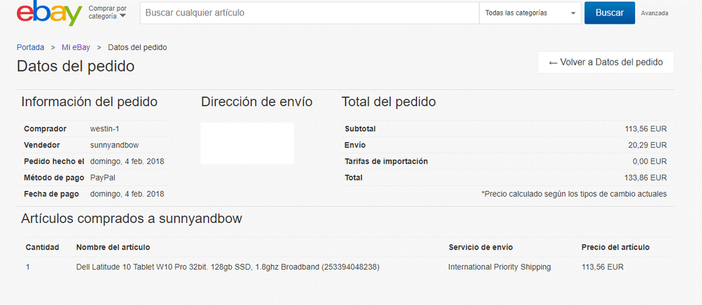The height and width of the screenshot is (305, 702).
Task: Click the Precio del artículo column header
Action: coord(615,247)
